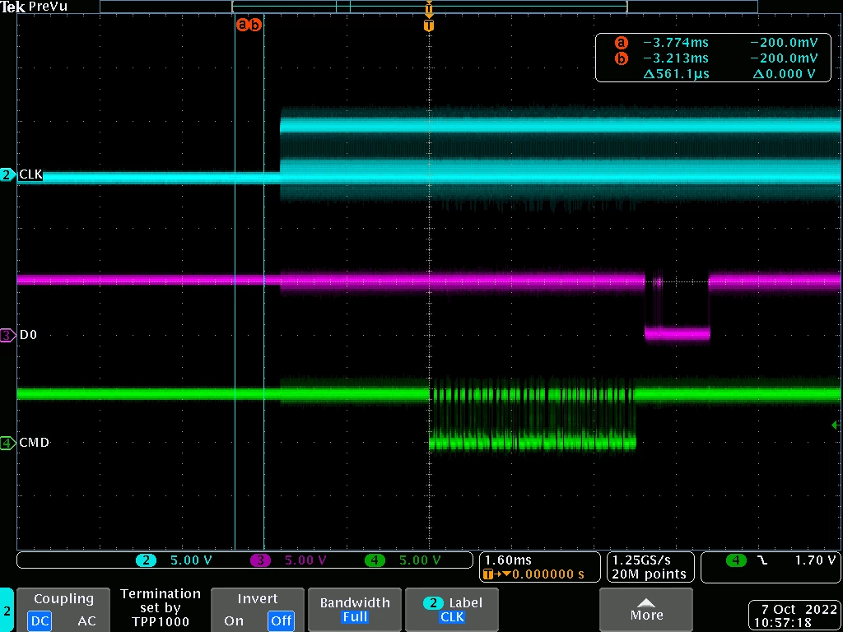Open the Bandwidth Full menu
The image size is (843, 632).
(x=354, y=610)
